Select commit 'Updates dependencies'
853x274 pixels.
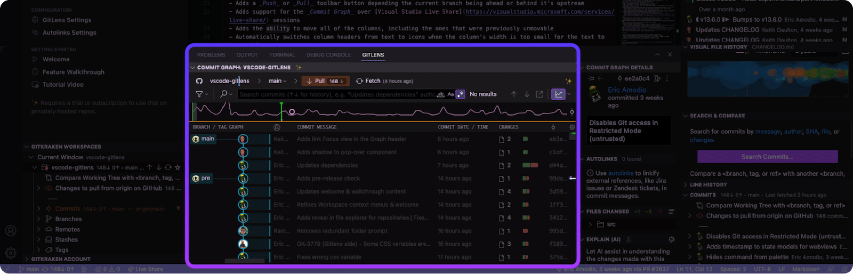click(327, 165)
